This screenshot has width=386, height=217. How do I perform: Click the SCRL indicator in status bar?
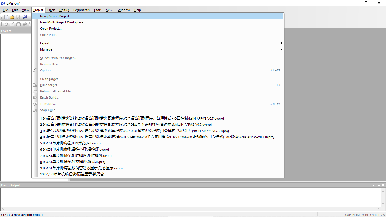coord(365,215)
